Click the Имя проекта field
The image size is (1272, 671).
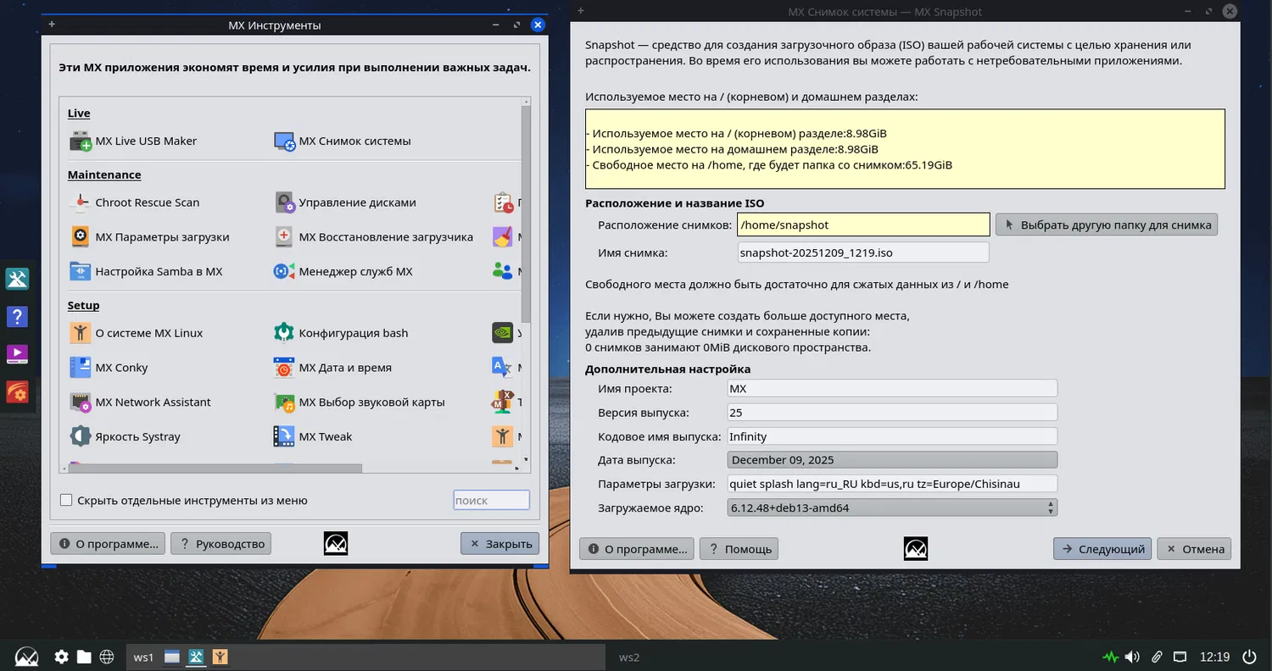tap(892, 388)
